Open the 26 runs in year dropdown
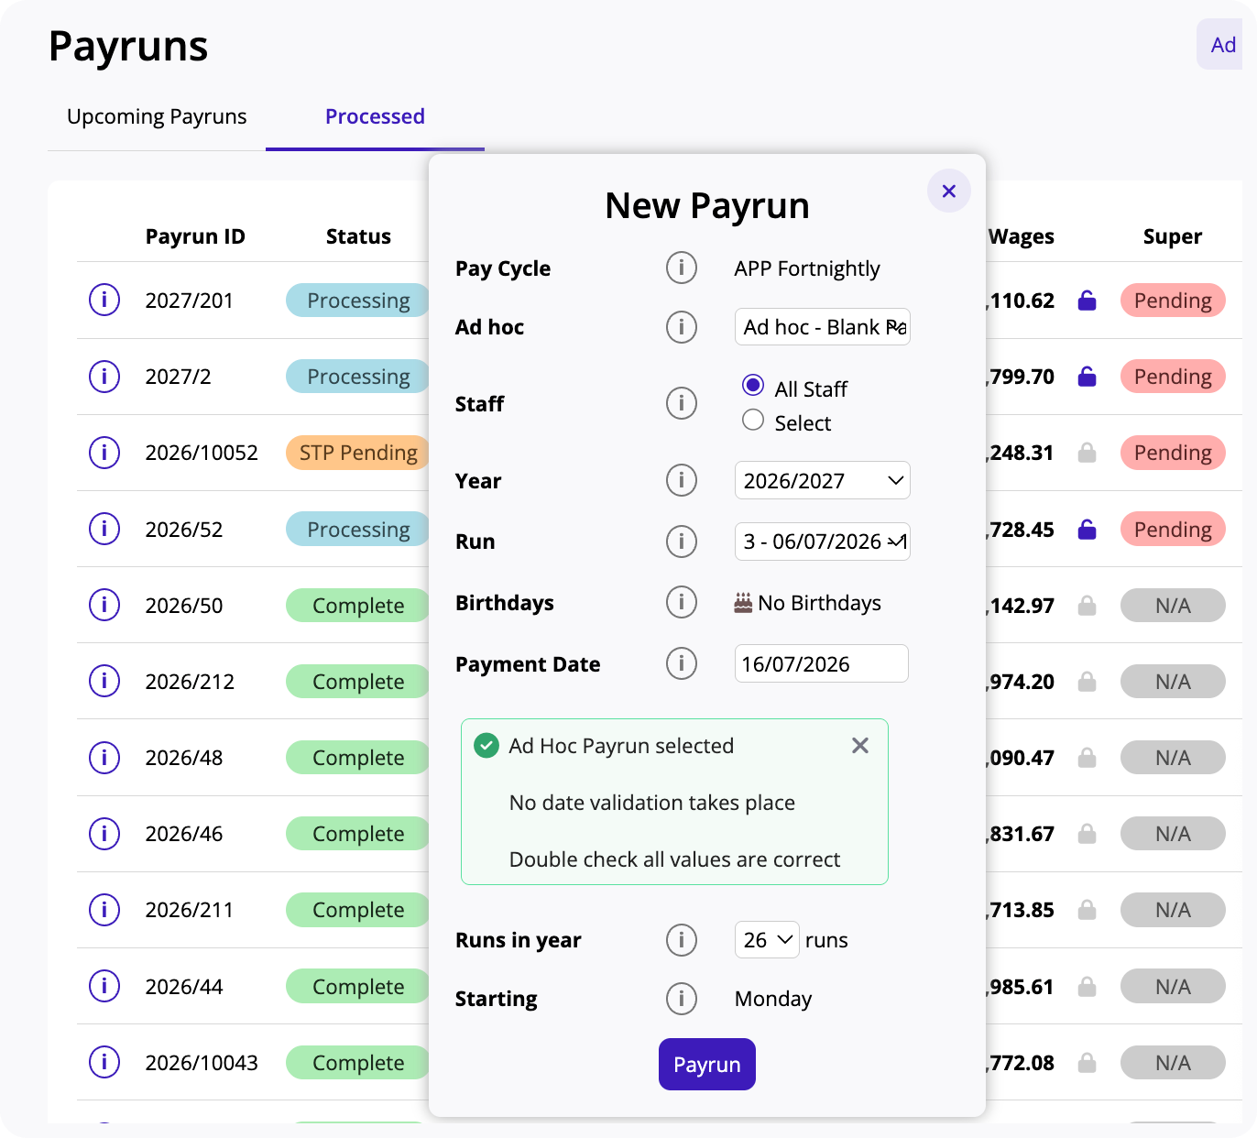1257x1138 pixels. pyautogui.click(x=767, y=940)
